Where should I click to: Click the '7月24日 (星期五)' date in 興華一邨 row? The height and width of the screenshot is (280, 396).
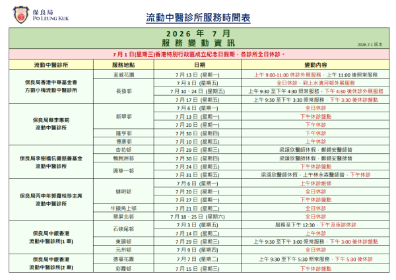(197, 166)
